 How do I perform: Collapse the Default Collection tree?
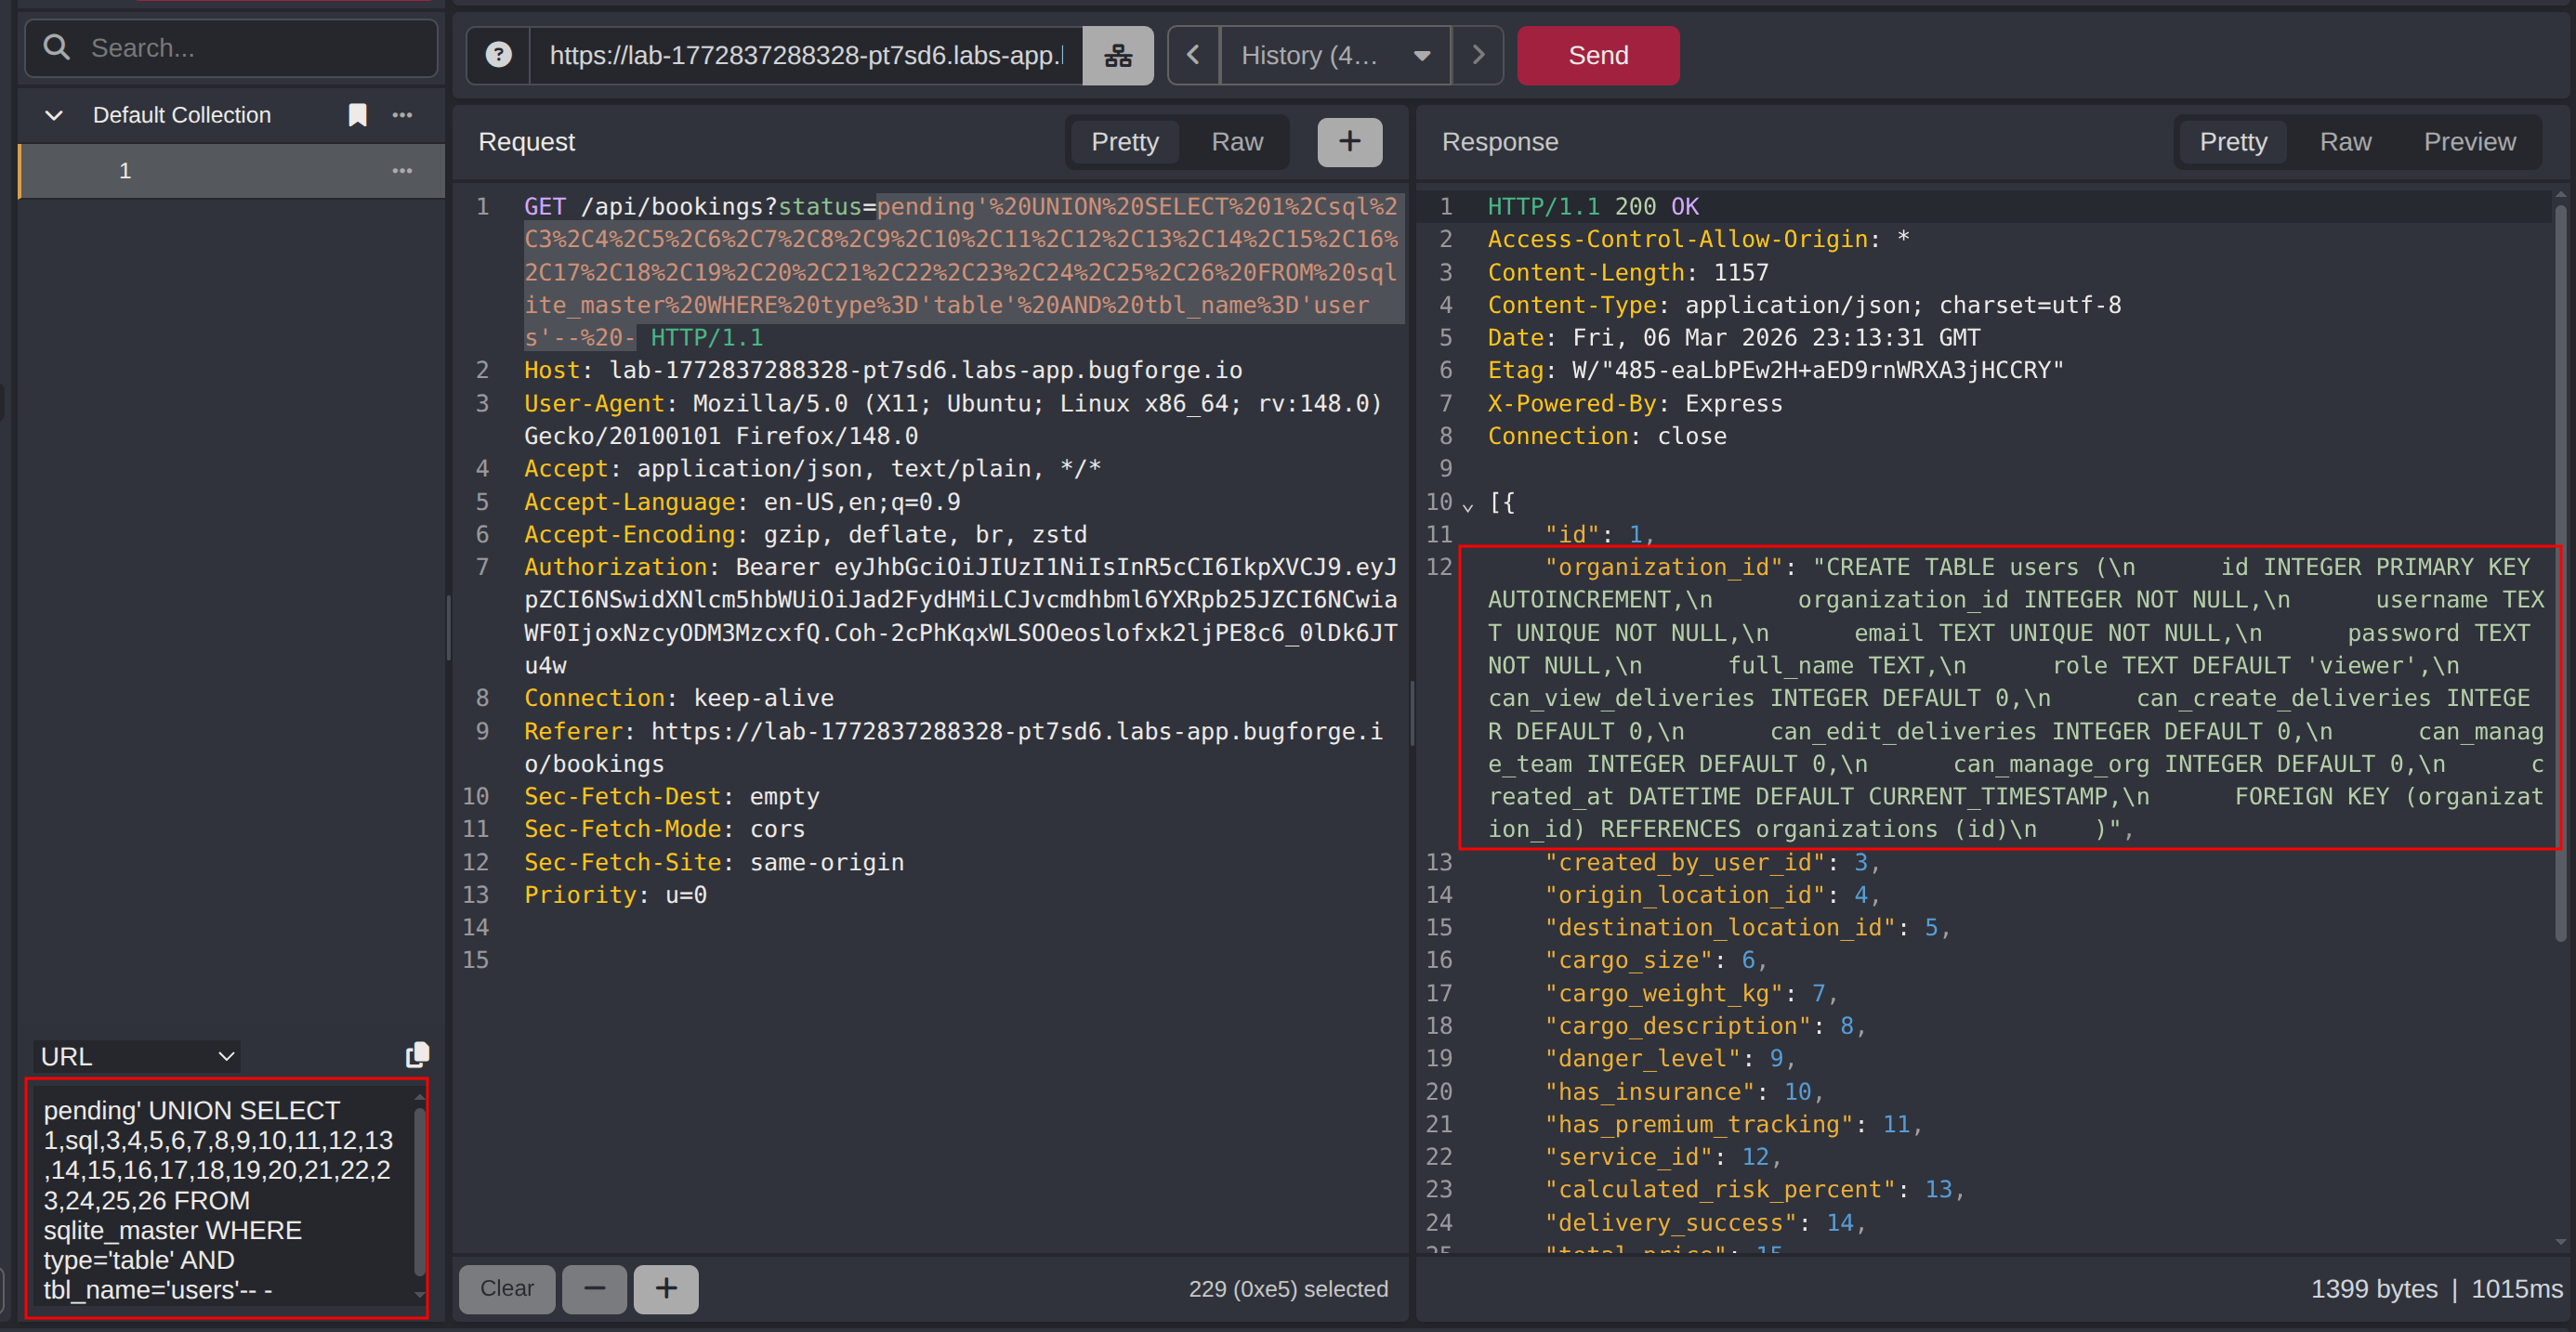point(54,115)
